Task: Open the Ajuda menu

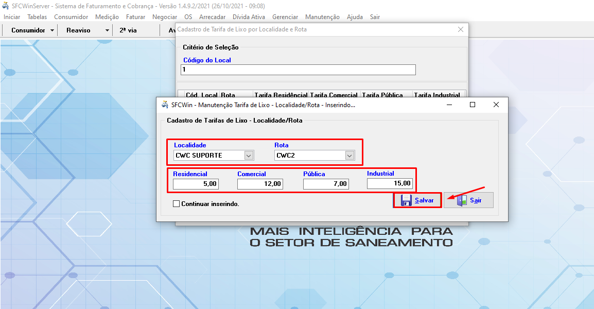Action: coord(354,16)
